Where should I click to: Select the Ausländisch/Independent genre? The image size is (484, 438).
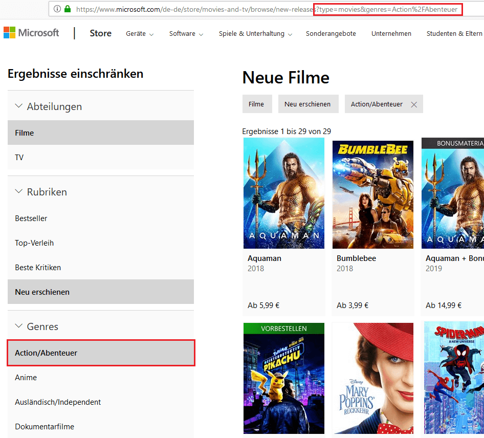coord(101,402)
